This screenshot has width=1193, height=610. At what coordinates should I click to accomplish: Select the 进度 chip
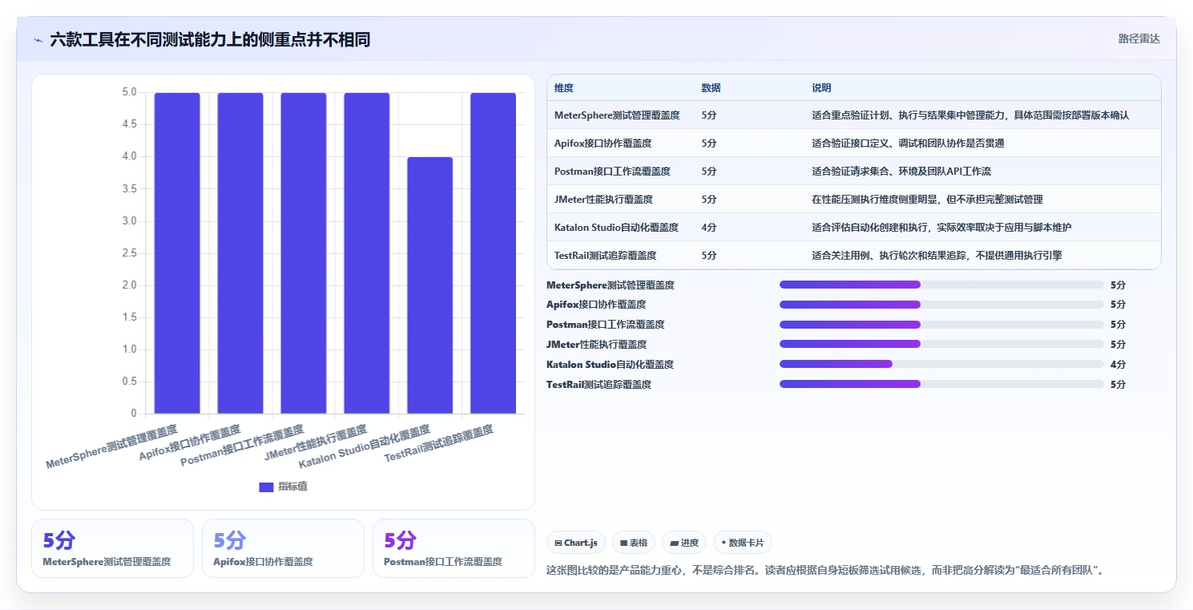coord(685,543)
